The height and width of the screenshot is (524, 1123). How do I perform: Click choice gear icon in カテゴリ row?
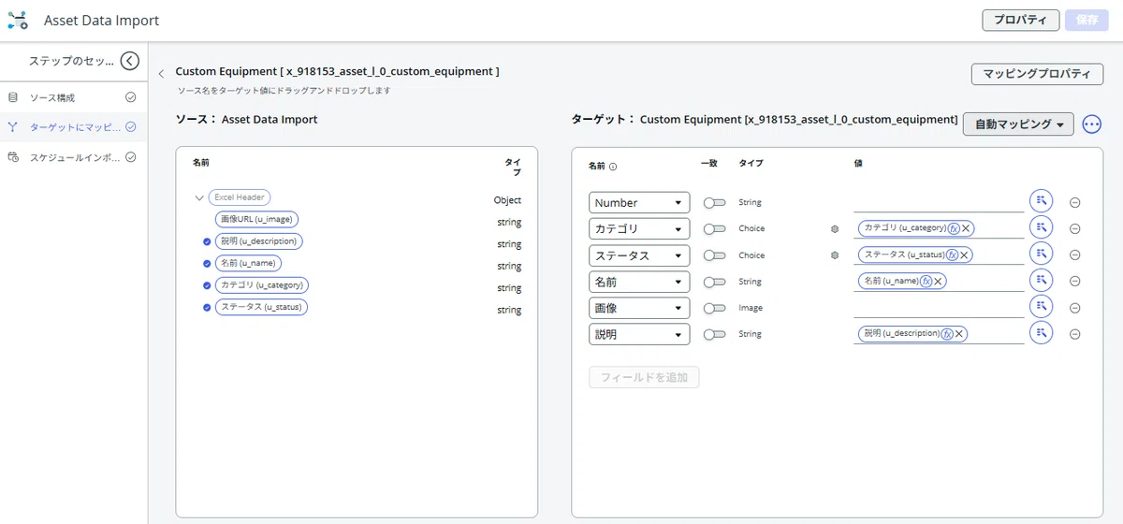(x=835, y=228)
